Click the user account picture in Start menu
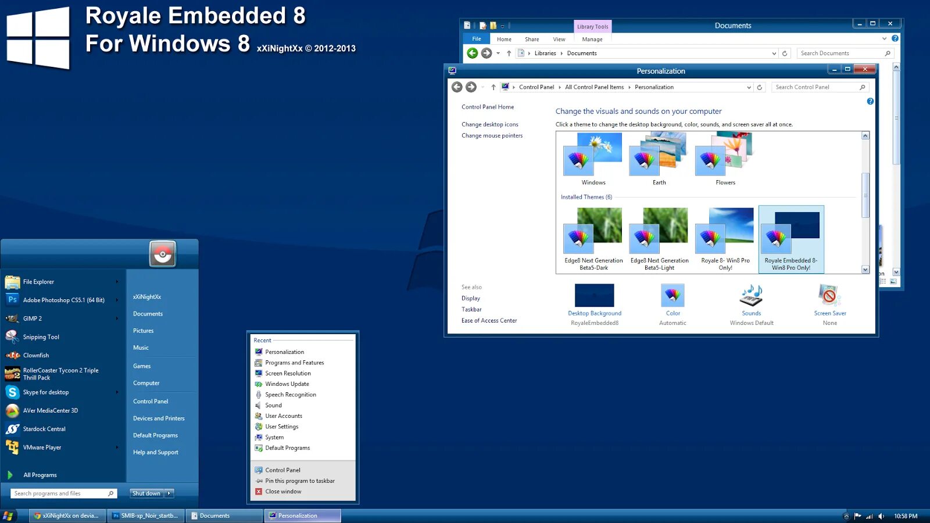 click(x=163, y=254)
